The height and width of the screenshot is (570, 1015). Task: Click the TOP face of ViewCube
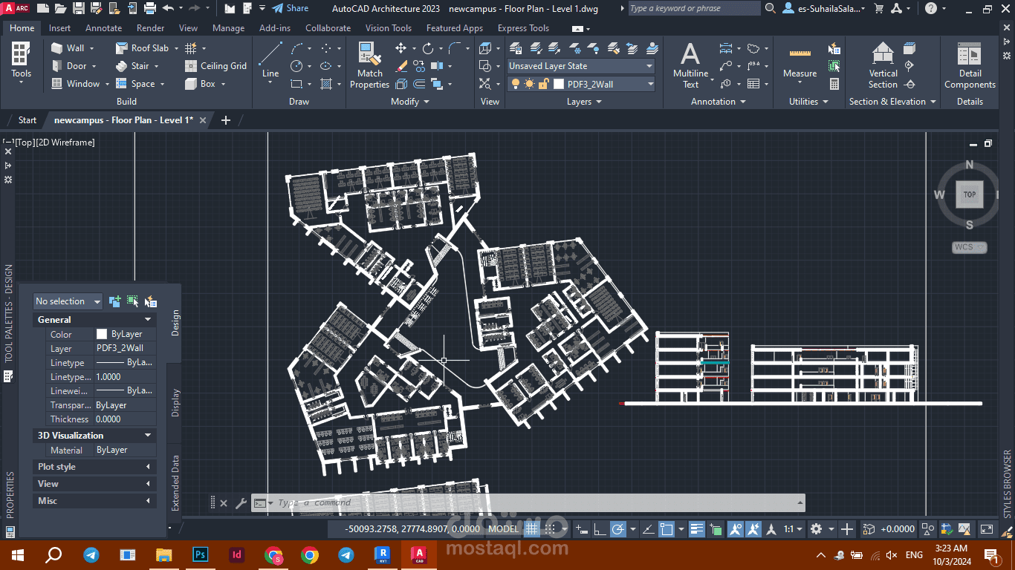coord(970,194)
